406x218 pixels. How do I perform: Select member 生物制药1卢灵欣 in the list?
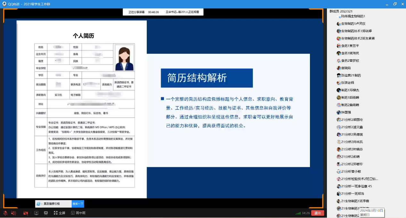tap(353, 24)
